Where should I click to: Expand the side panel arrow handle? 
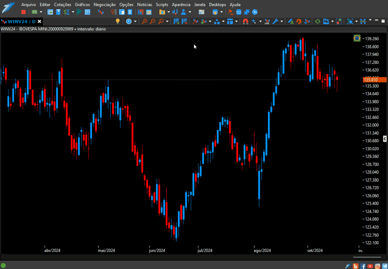(x=385, y=139)
